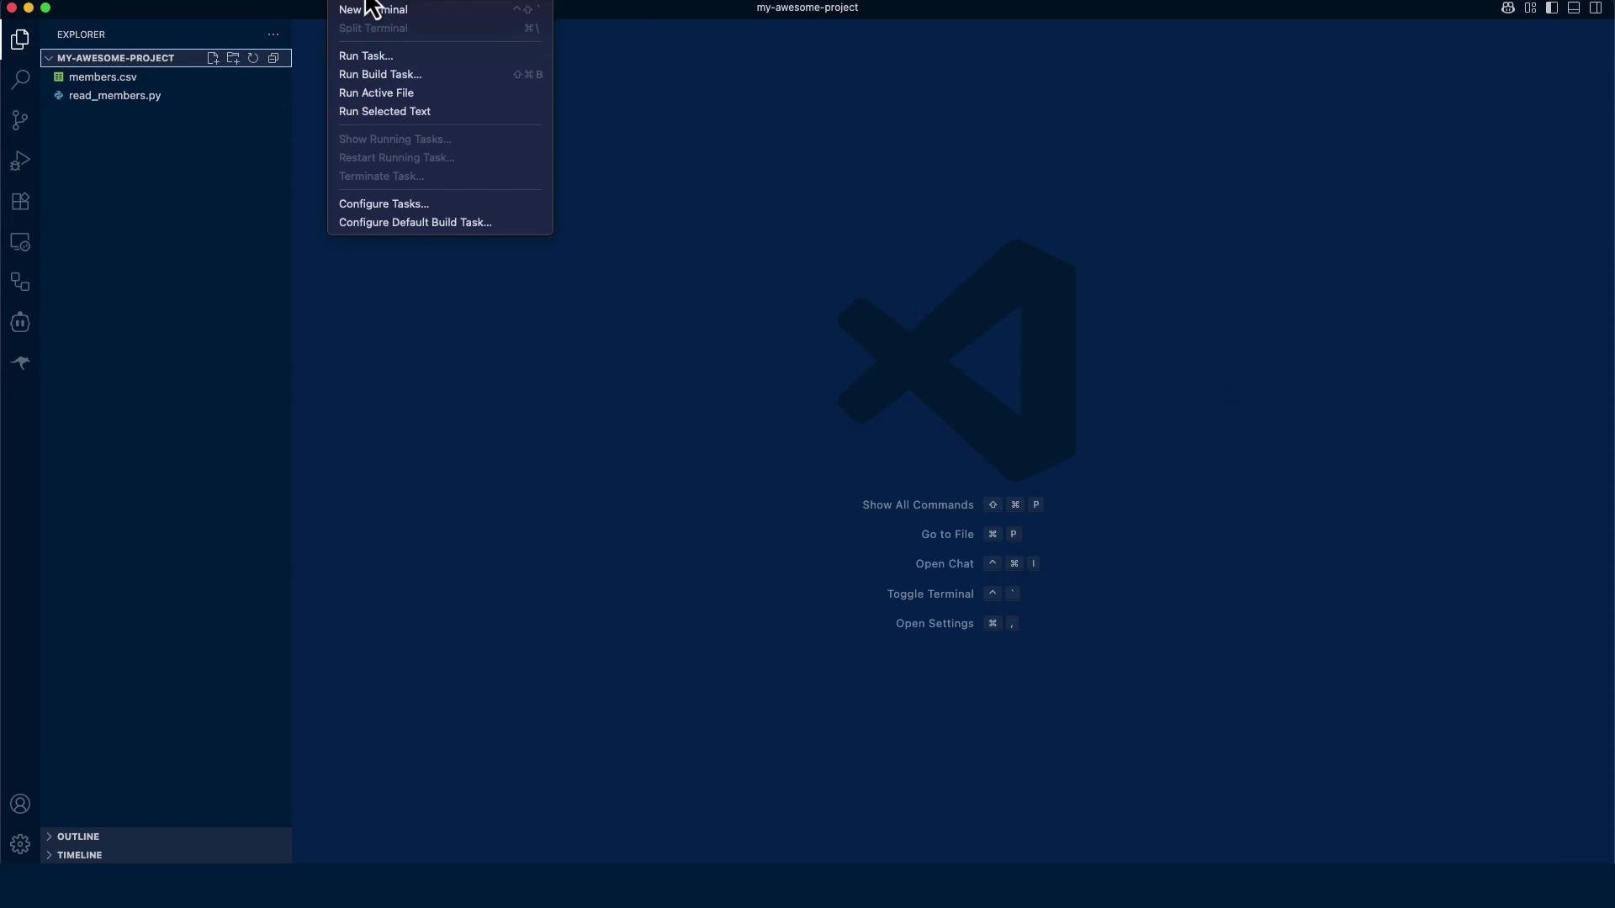Open the robot-shaped activity bar icon
The image size is (1615, 908).
point(20,323)
